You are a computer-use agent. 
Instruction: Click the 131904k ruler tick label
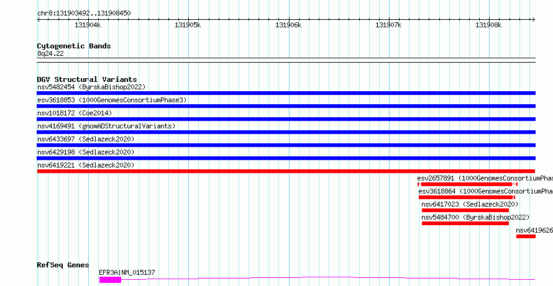click(88, 25)
